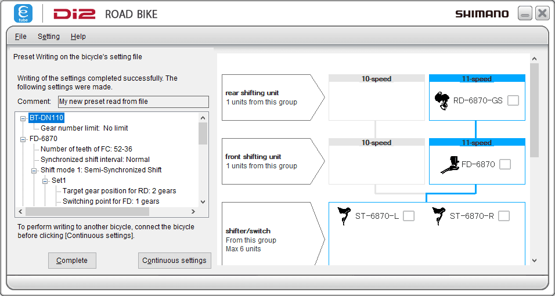This screenshot has width=555, height=296.
Task: Collapse the FD-6870 tree node
Action: 23,139
